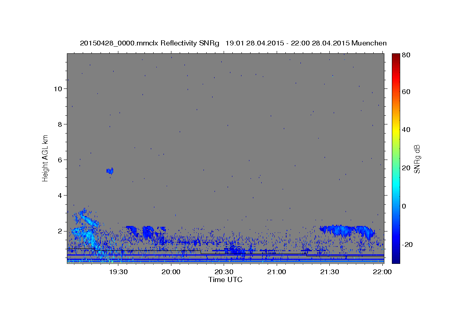Click the height axis label 4
The height and width of the screenshot is (316, 475).
[x=61, y=196]
